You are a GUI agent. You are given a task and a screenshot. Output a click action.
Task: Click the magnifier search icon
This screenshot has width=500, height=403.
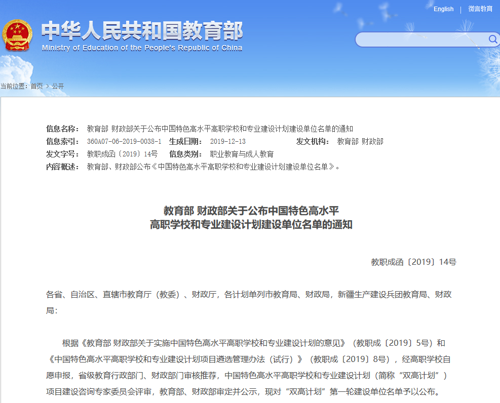492,39
